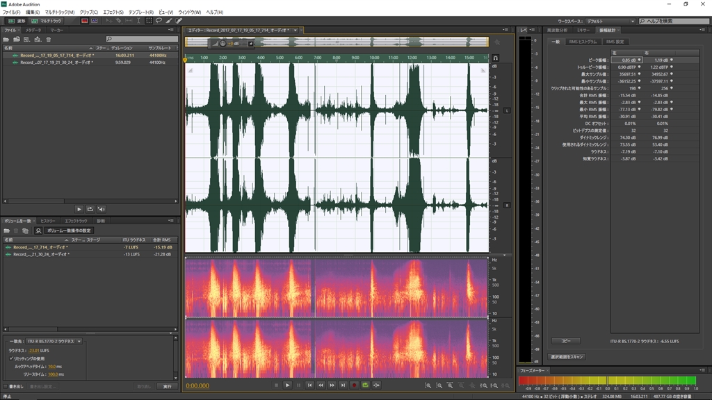Open the ITU-R BS.1770-2 ラウドネス dropdown
712x400 pixels.
pyautogui.click(x=54, y=341)
